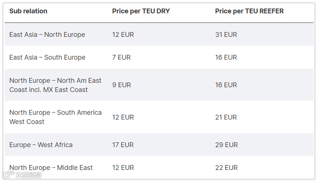Screen dimensions: 317x181
Task: Select the 'Sub relation' column header
Action: (x=28, y=11)
